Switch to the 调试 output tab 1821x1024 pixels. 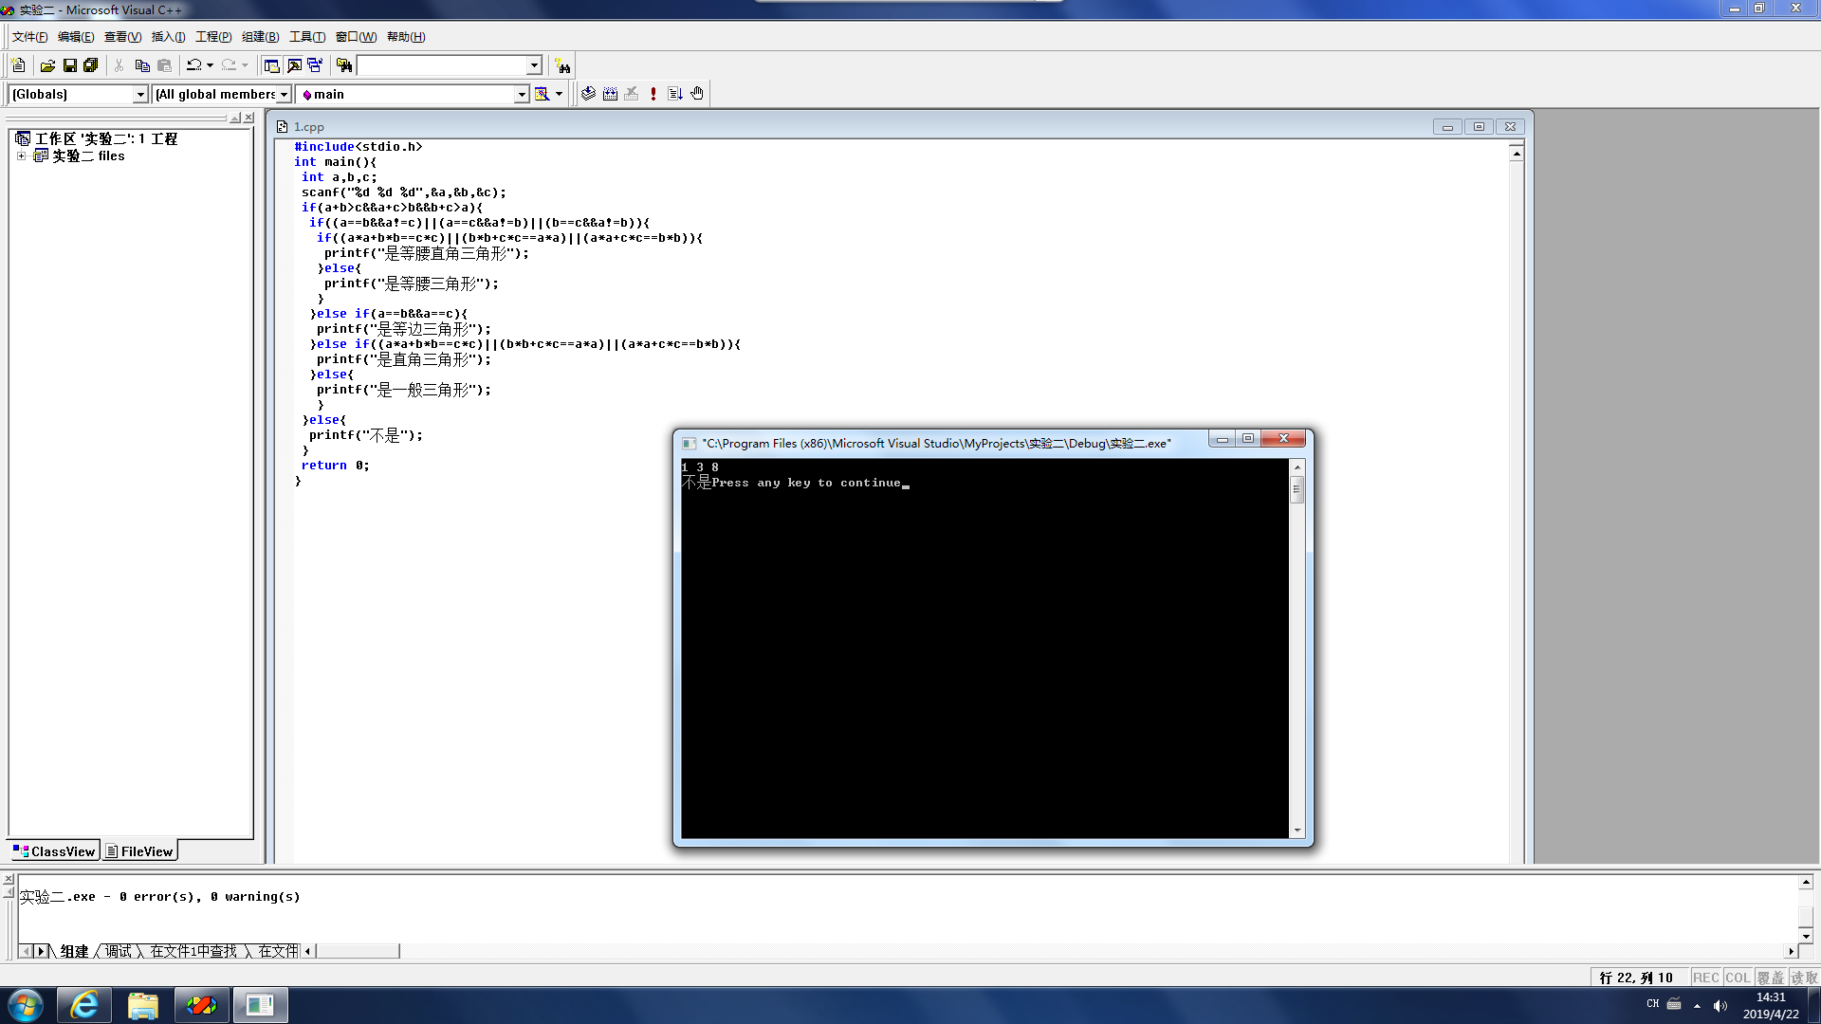(x=119, y=951)
